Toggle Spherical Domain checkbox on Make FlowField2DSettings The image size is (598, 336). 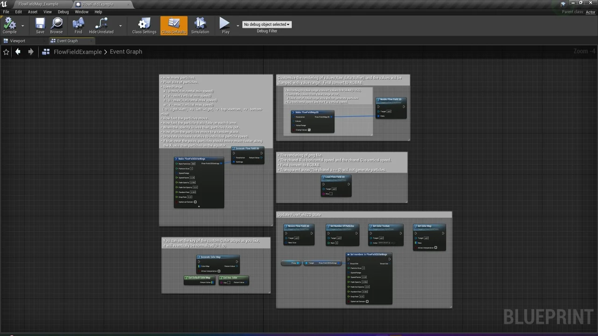pos(195,202)
